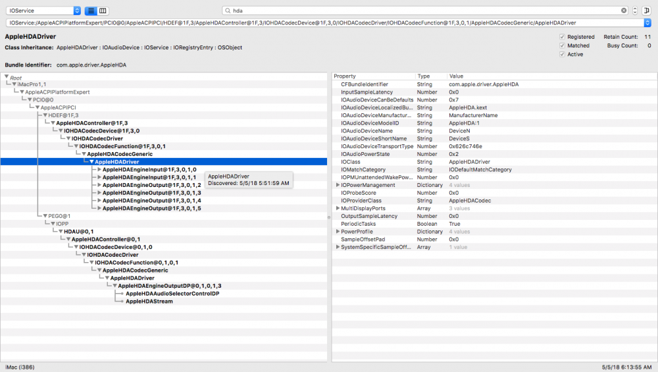Step through search results with the arrows
This screenshot has height=372, width=658.
click(x=635, y=11)
